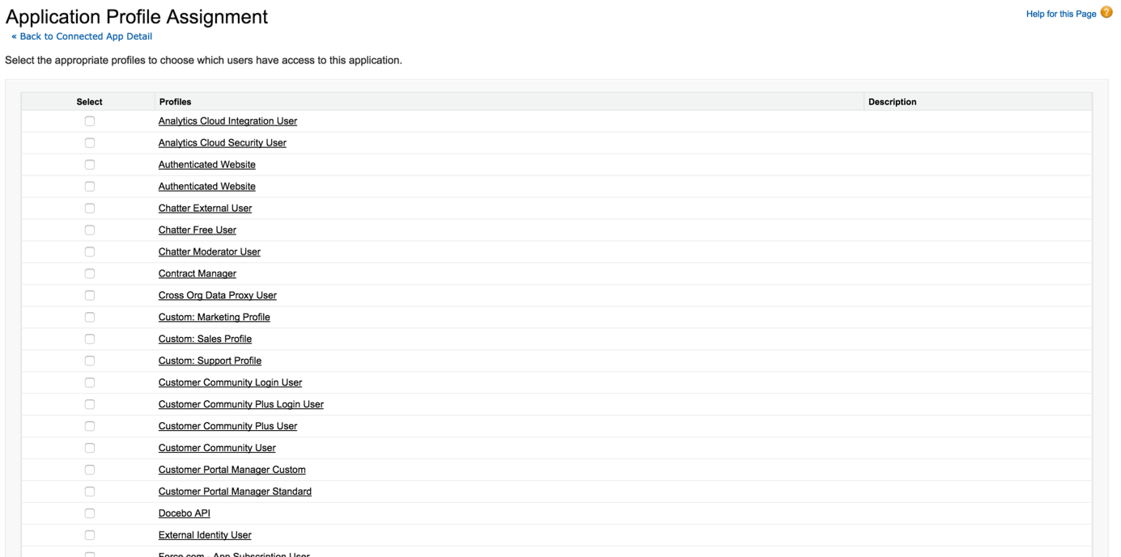Open Chatter Moderator User profile

[x=209, y=252]
